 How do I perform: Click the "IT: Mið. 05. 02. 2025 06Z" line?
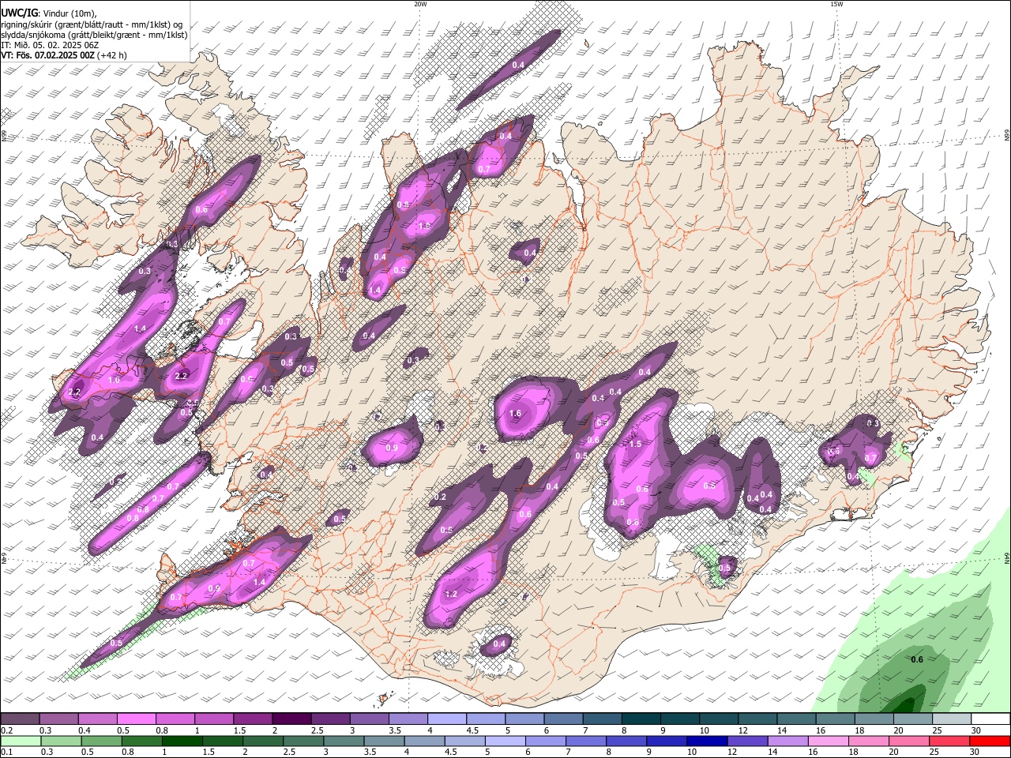tap(50, 45)
